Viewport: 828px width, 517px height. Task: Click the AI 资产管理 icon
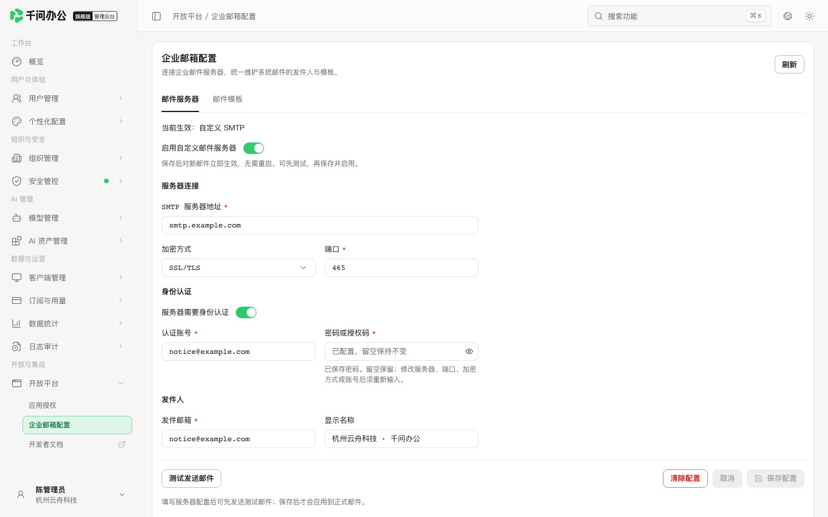17,241
